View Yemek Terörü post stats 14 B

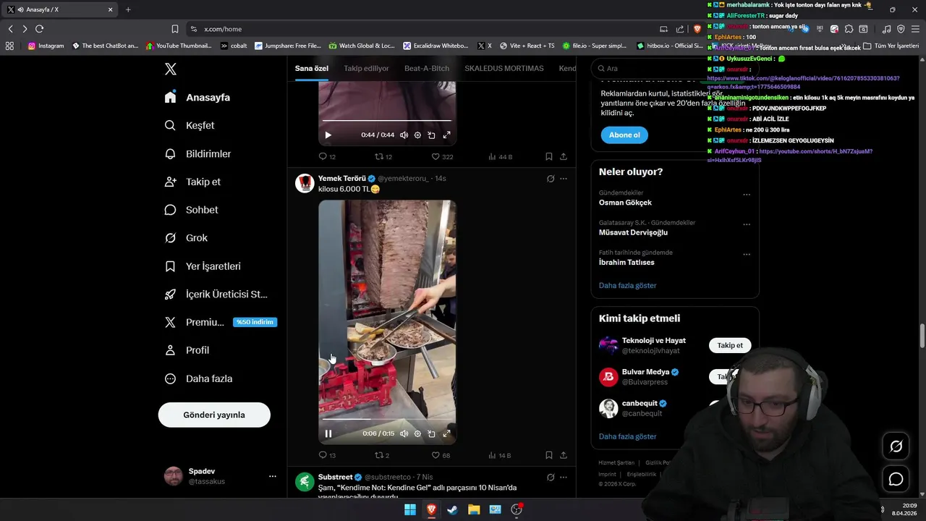[x=500, y=455]
